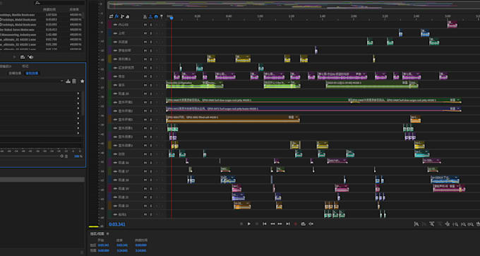Save the effects rack preset

tap(68, 81)
